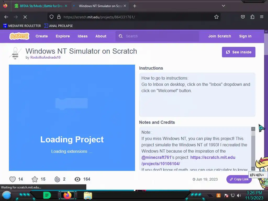Screen dimensions: 268x201
Task: Open the MEDIAFIRE ROULETTER bookmark
Action: point(22,26)
